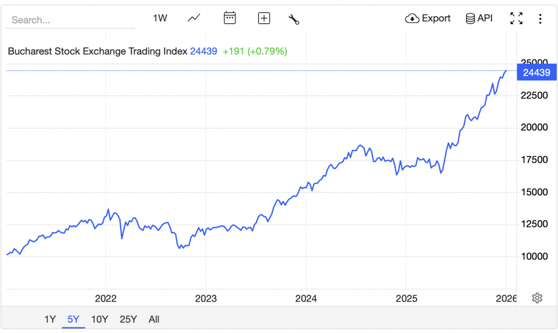Click the database API icon

click(x=470, y=18)
